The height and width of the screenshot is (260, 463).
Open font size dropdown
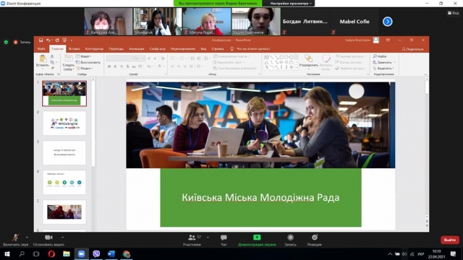coord(140,58)
